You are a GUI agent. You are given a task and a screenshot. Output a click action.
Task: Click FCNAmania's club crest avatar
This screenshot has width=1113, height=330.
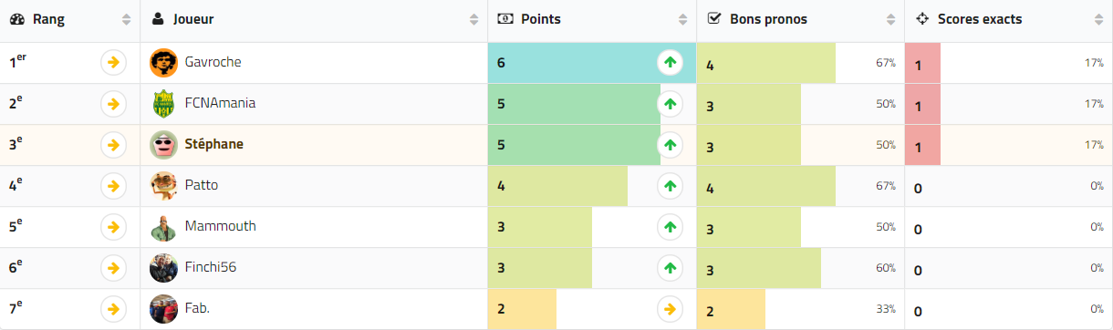pos(163,104)
